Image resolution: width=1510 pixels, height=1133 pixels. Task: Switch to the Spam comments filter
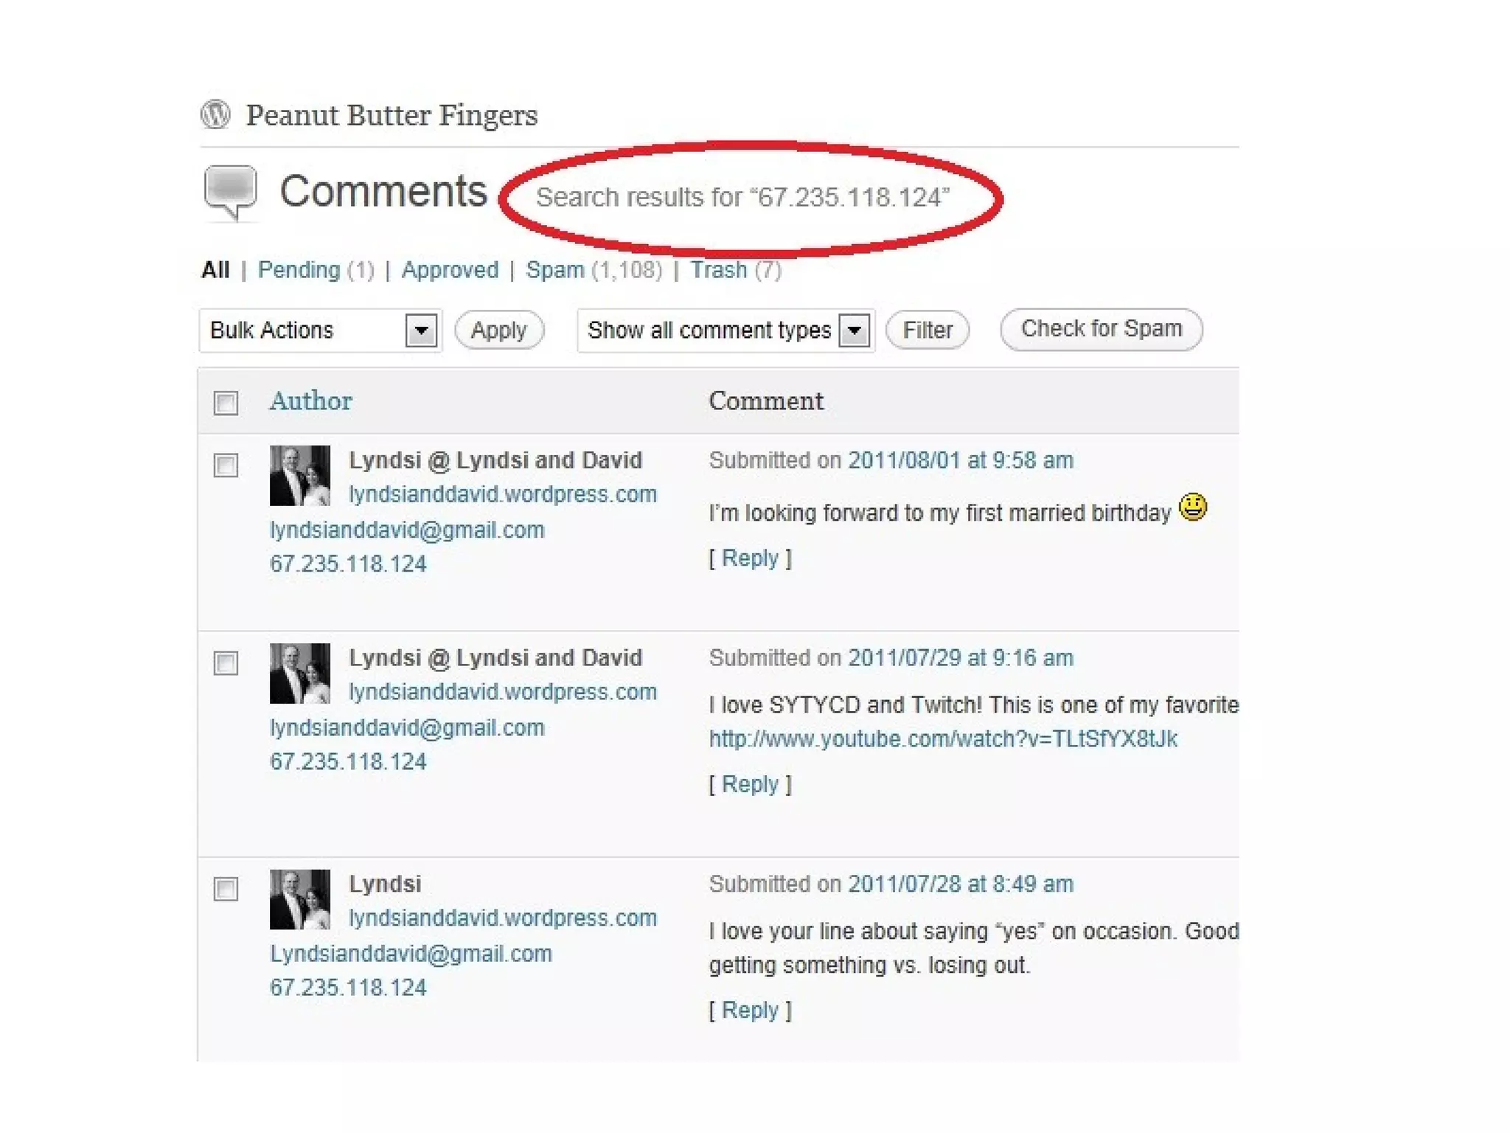(x=554, y=270)
